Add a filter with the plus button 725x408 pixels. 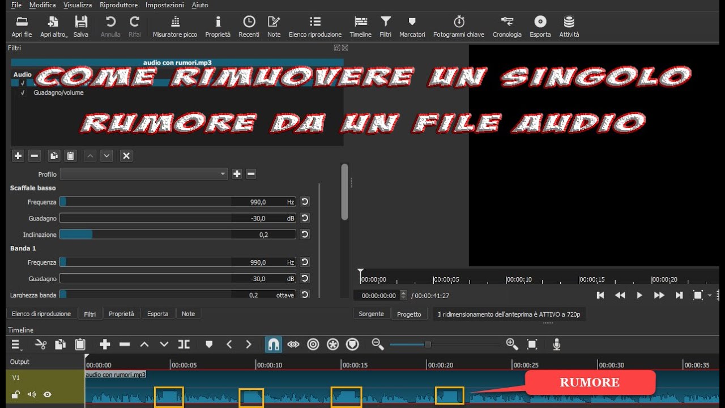(18, 156)
